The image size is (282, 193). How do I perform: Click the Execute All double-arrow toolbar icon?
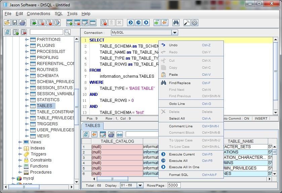point(138,22)
